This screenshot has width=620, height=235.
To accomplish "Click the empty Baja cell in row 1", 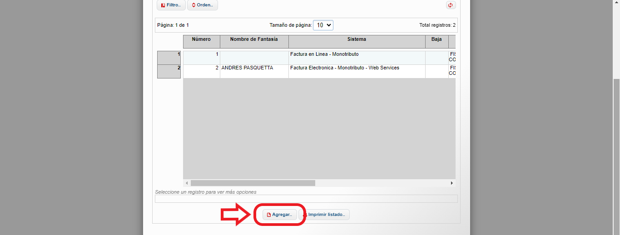I will click(436, 57).
